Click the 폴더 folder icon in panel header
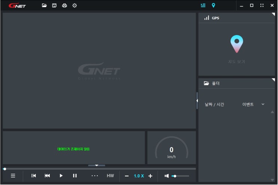The width and height of the screenshot is (278, 185). [x=207, y=83]
